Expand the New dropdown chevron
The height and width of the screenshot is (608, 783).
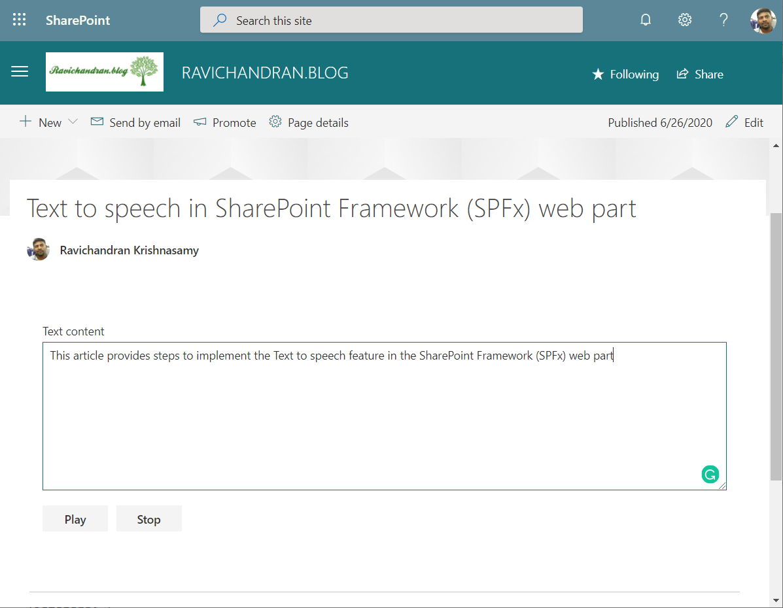click(73, 122)
